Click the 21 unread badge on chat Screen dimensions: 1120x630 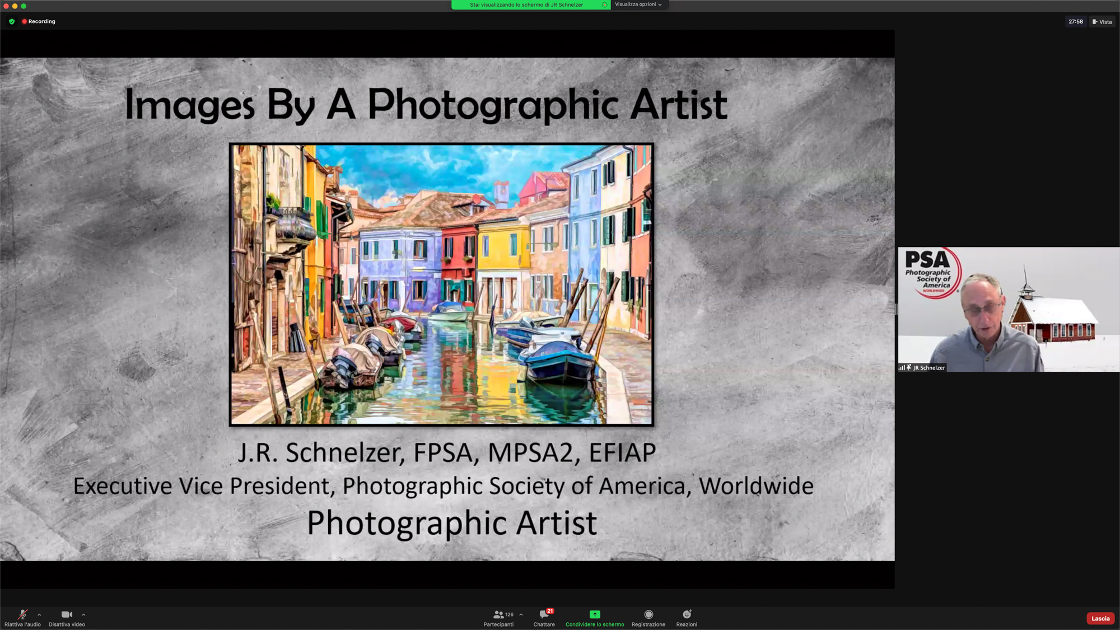(x=550, y=611)
